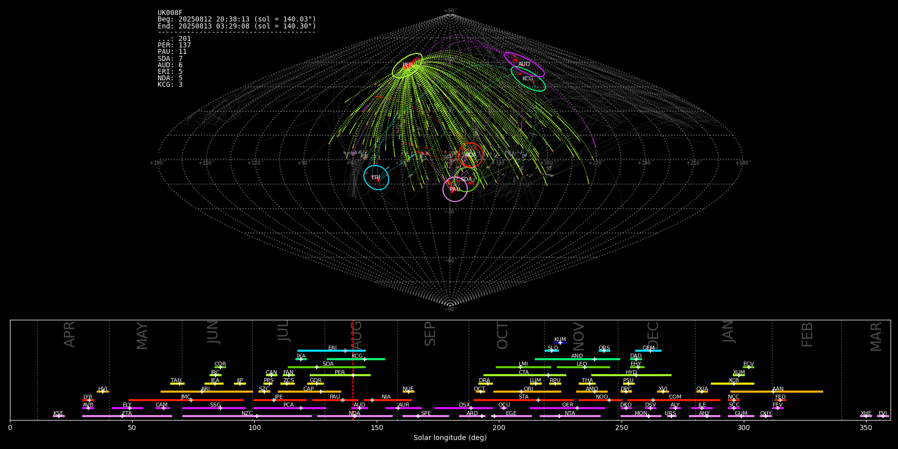Screen dimensions: 898x449
Task: Click the sporadic count '...: 201'
Action: click(174, 39)
